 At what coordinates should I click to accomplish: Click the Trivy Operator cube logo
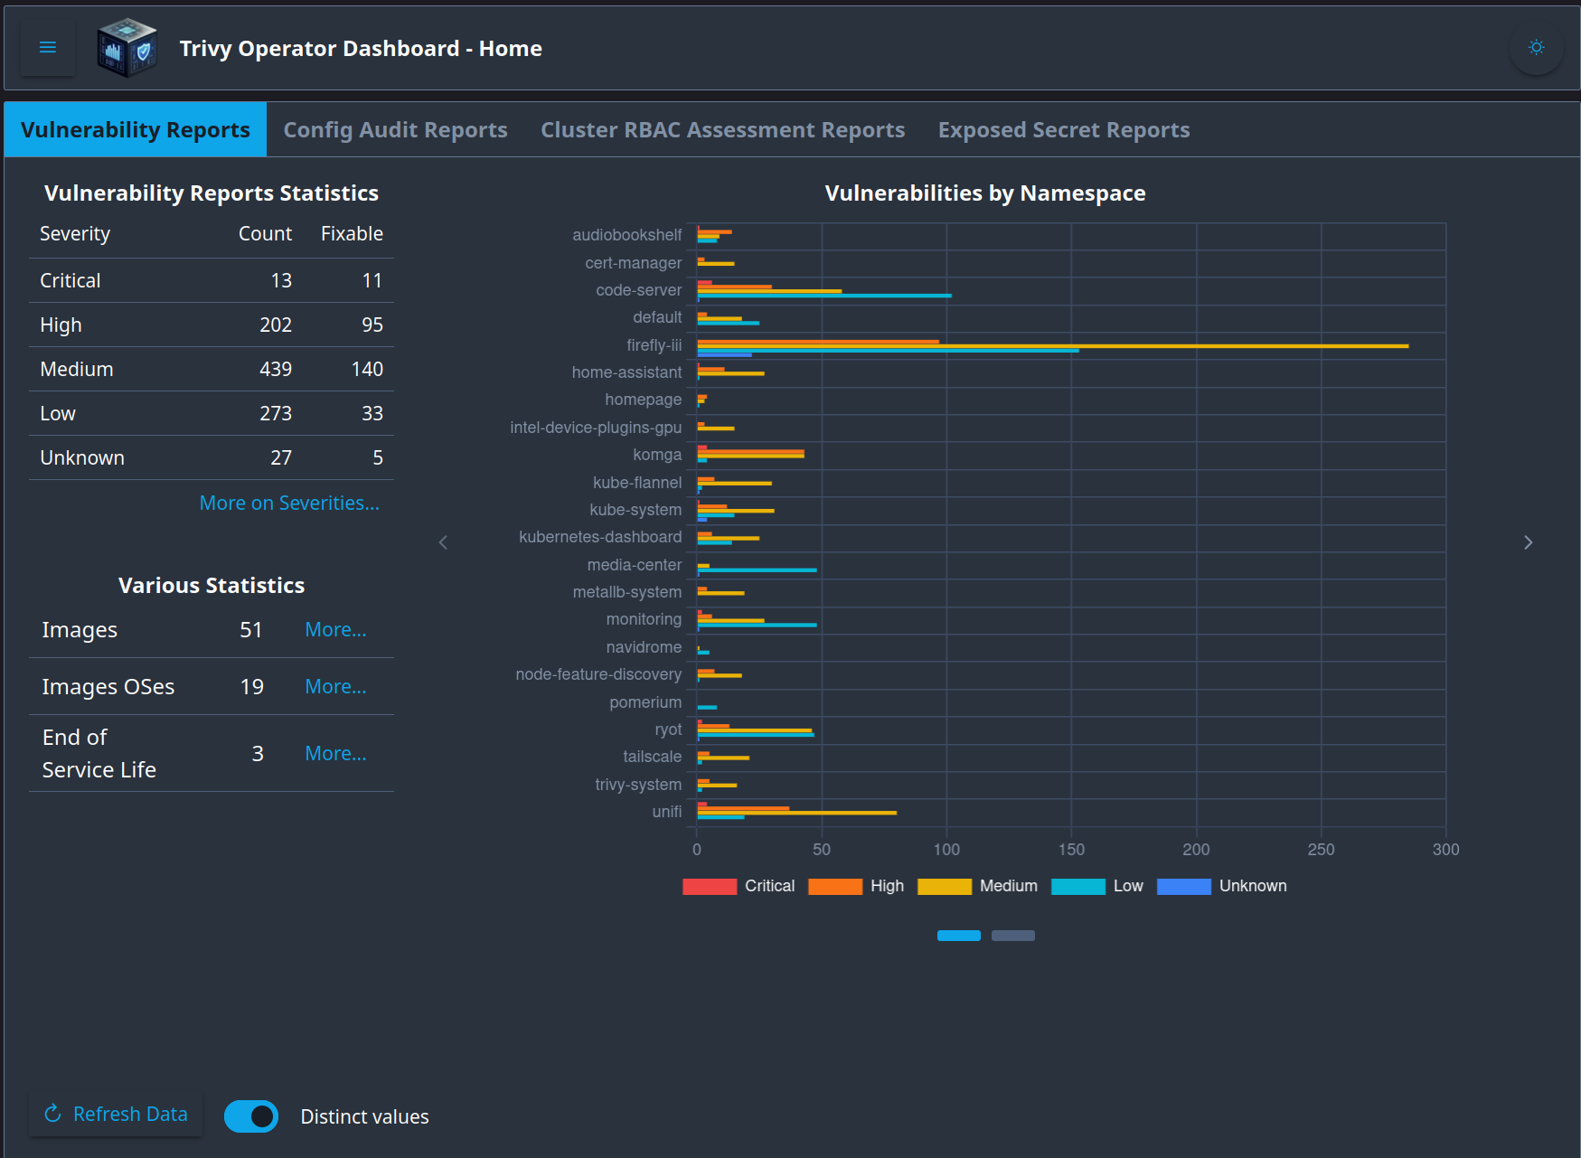127,48
